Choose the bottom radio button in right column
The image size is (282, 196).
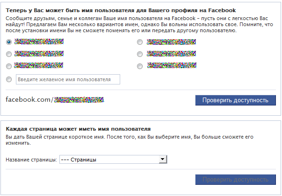pos(140,66)
